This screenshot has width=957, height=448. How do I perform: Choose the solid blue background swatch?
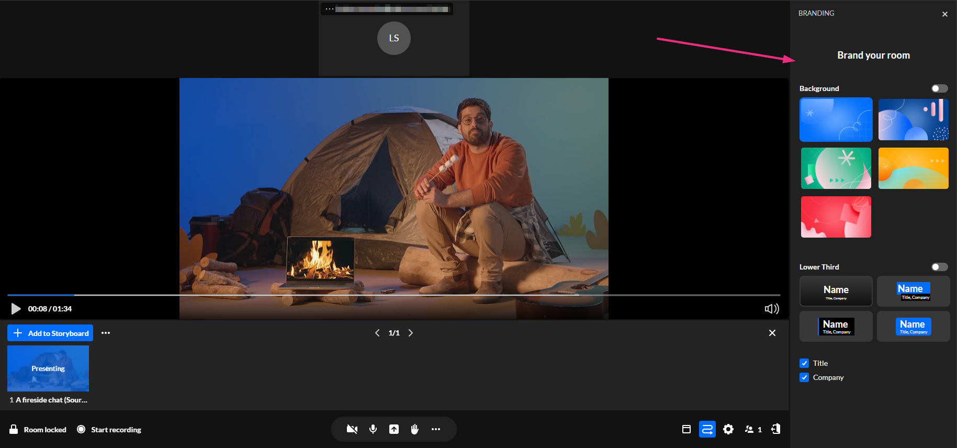pyautogui.click(x=836, y=119)
